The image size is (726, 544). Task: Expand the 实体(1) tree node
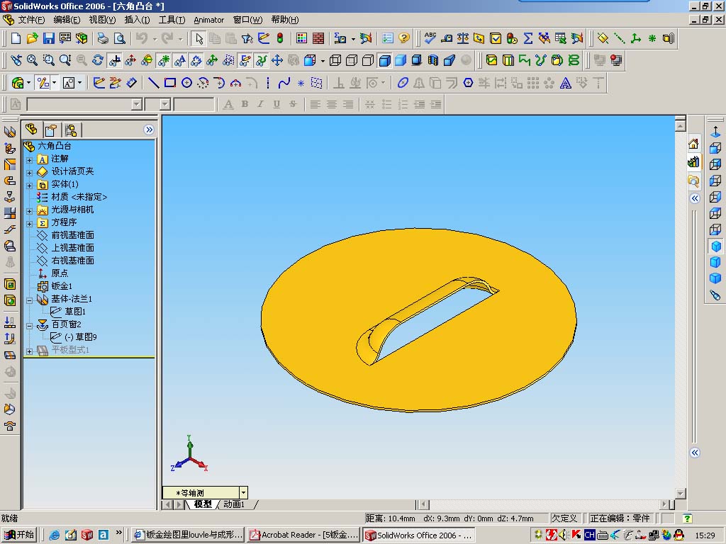click(29, 186)
